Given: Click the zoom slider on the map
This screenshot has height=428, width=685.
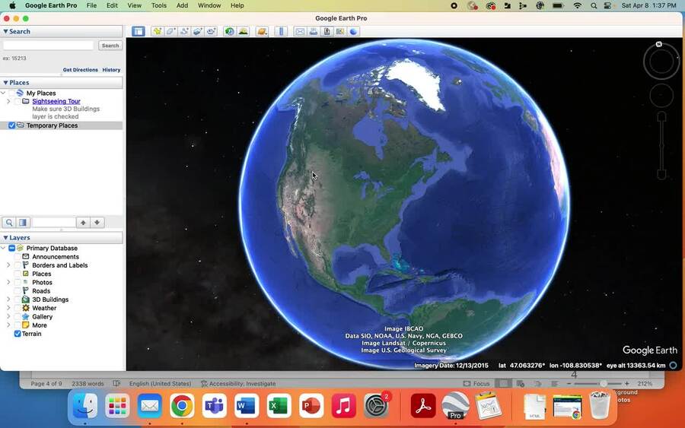Looking at the screenshot, I should pos(661,144).
